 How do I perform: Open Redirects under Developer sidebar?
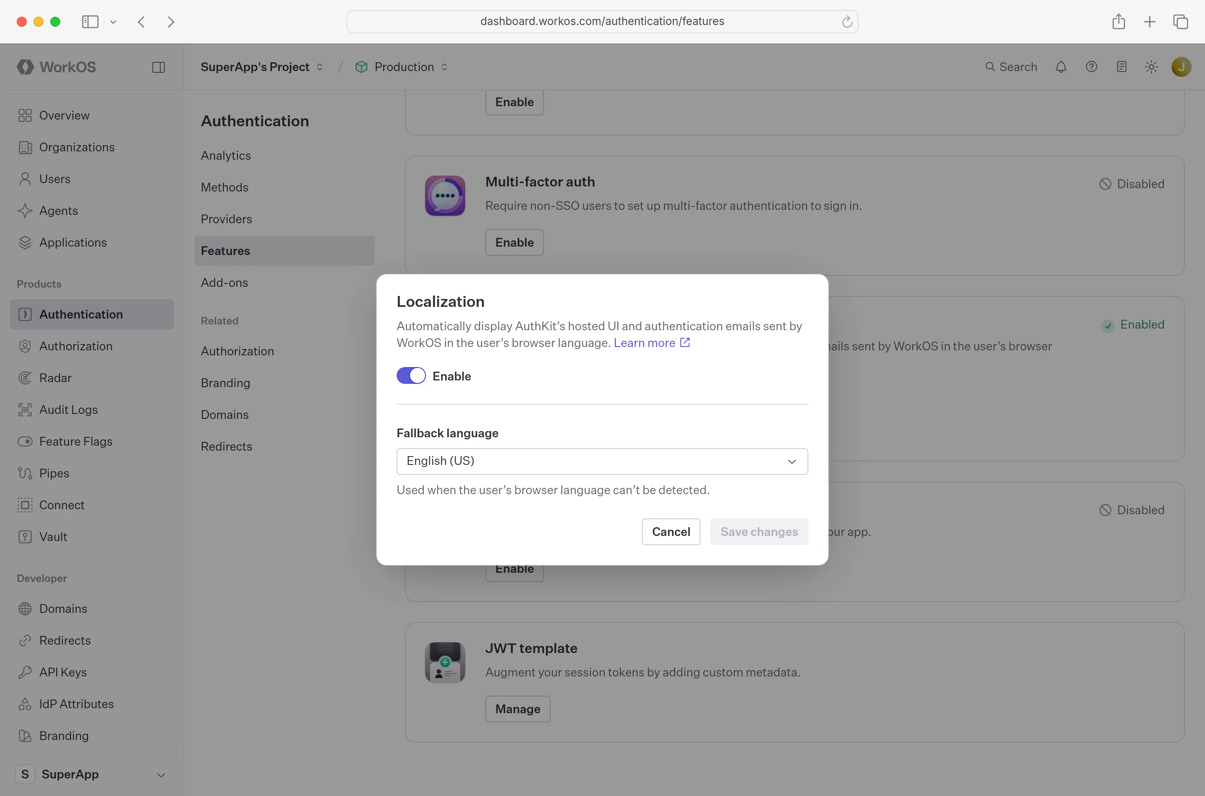92,640
